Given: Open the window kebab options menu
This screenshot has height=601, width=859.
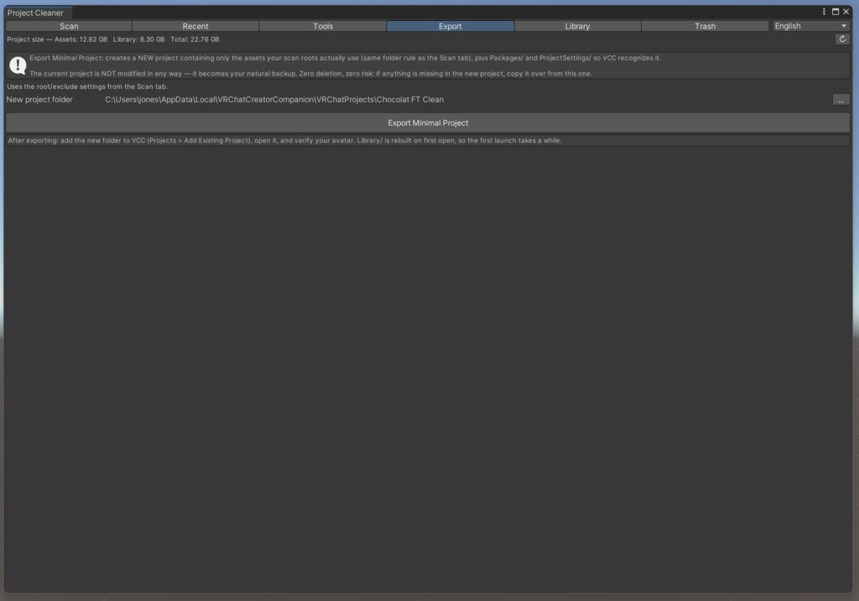Looking at the screenshot, I should (x=824, y=12).
